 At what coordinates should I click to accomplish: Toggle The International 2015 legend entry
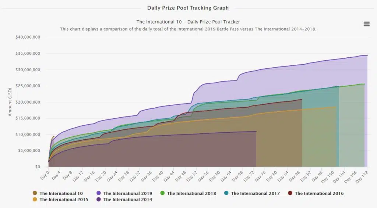[64, 199]
